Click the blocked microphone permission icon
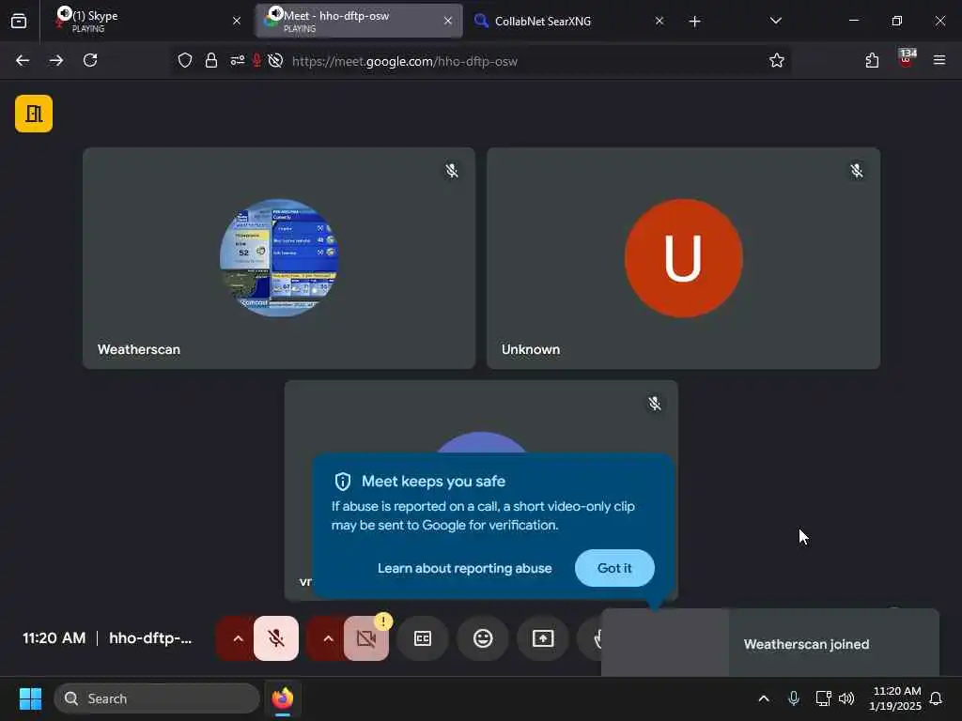Screen dimensions: 962x721 click(256, 60)
